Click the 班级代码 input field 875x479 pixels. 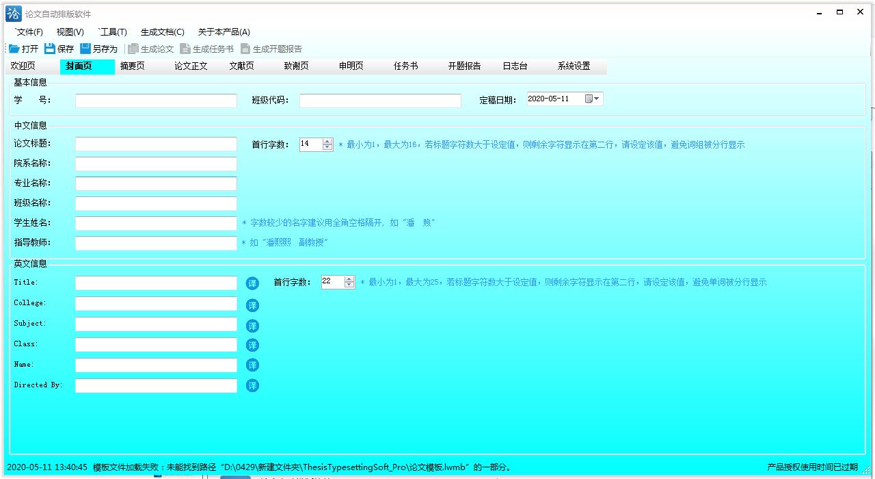(380, 101)
